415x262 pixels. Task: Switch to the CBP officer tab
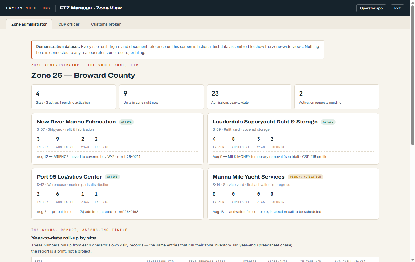(69, 24)
